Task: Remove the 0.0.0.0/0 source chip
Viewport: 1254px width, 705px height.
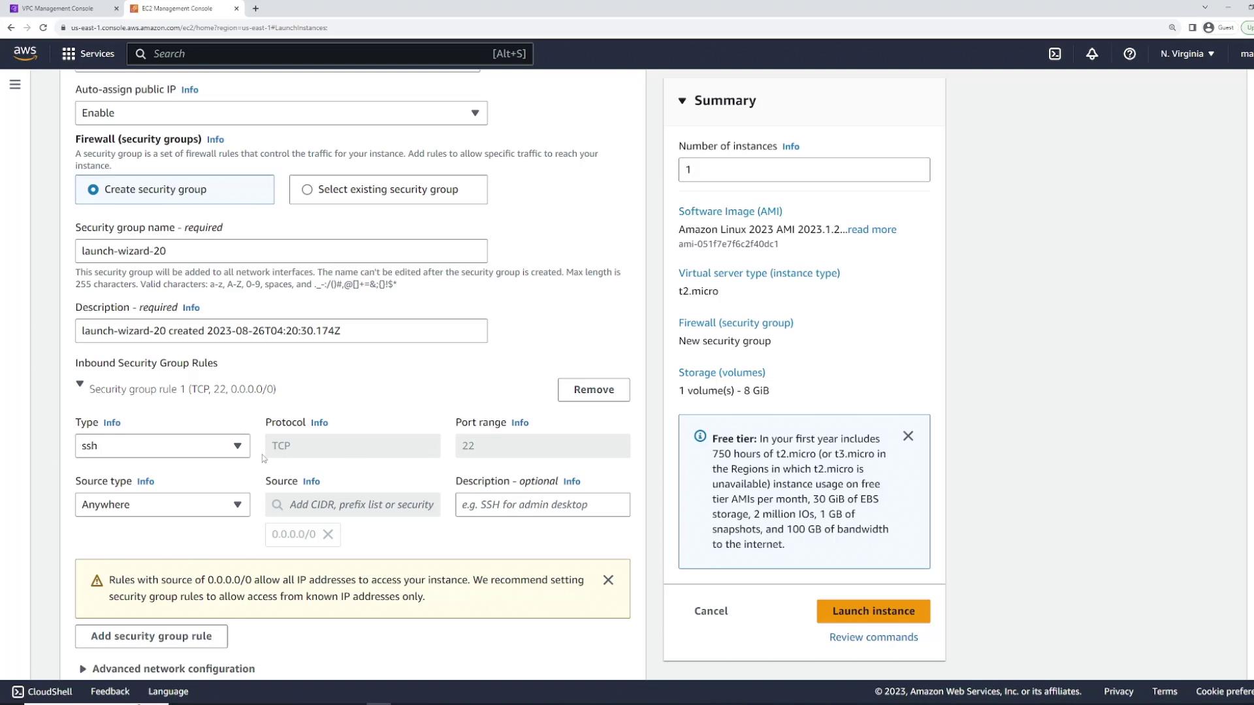Action: click(328, 535)
